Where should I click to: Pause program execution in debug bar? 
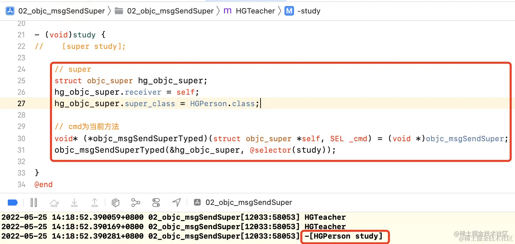click(x=34, y=202)
